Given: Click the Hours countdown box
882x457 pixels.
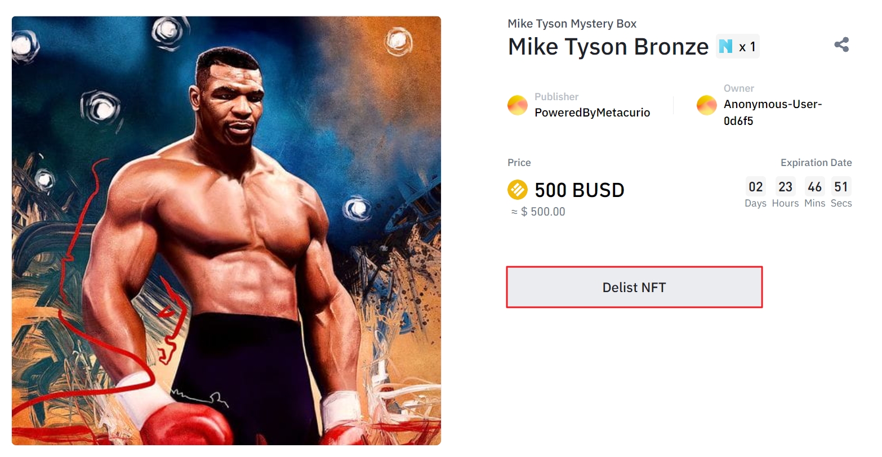Looking at the screenshot, I should point(785,187).
